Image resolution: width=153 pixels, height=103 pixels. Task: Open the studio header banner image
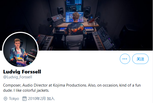[77, 25]
